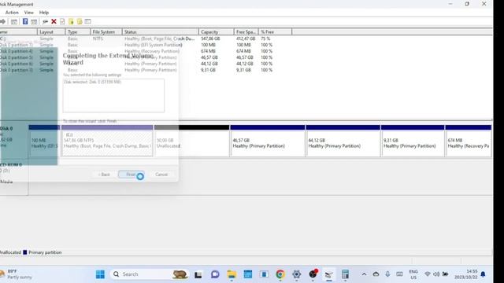504x283 pixels.
Task: Click the red X delete toolbar icon
Action: tap(54, 21)
